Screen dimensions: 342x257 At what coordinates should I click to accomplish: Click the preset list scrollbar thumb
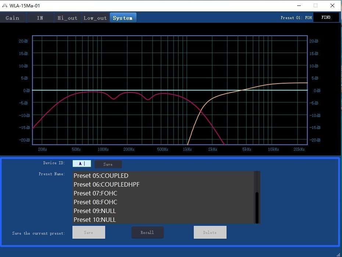tap(257, 207)
